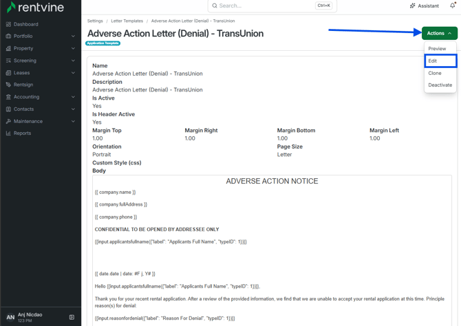Click the page title Adverse Action Letter
Viewport: 461px width, 326px height.
click(175, 34)
